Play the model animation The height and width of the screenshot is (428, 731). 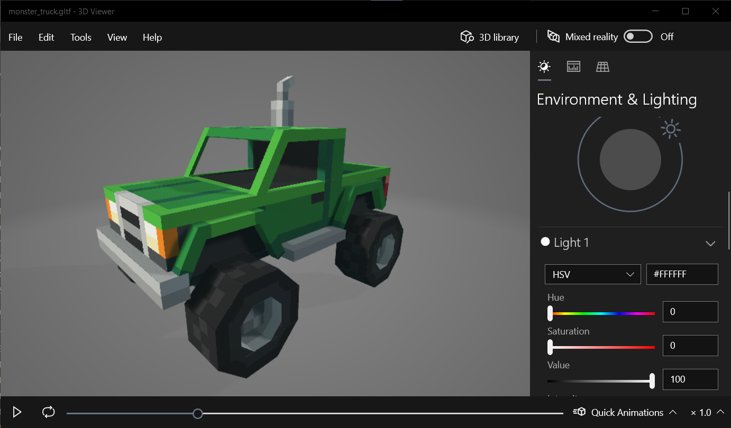(x=16, y=412)
